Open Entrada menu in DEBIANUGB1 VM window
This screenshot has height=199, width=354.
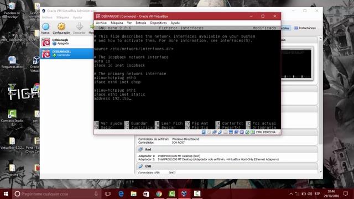click(x=140, y=23)
